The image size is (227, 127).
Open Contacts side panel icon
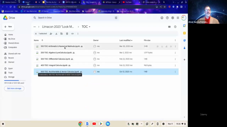(x=184, y=48)
